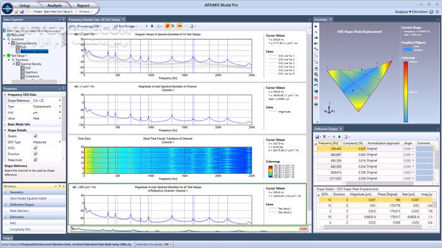Screen dimensions: 442x248
Task: Click the Geometry step-to-last-frame icon
Action: point(316,43)
